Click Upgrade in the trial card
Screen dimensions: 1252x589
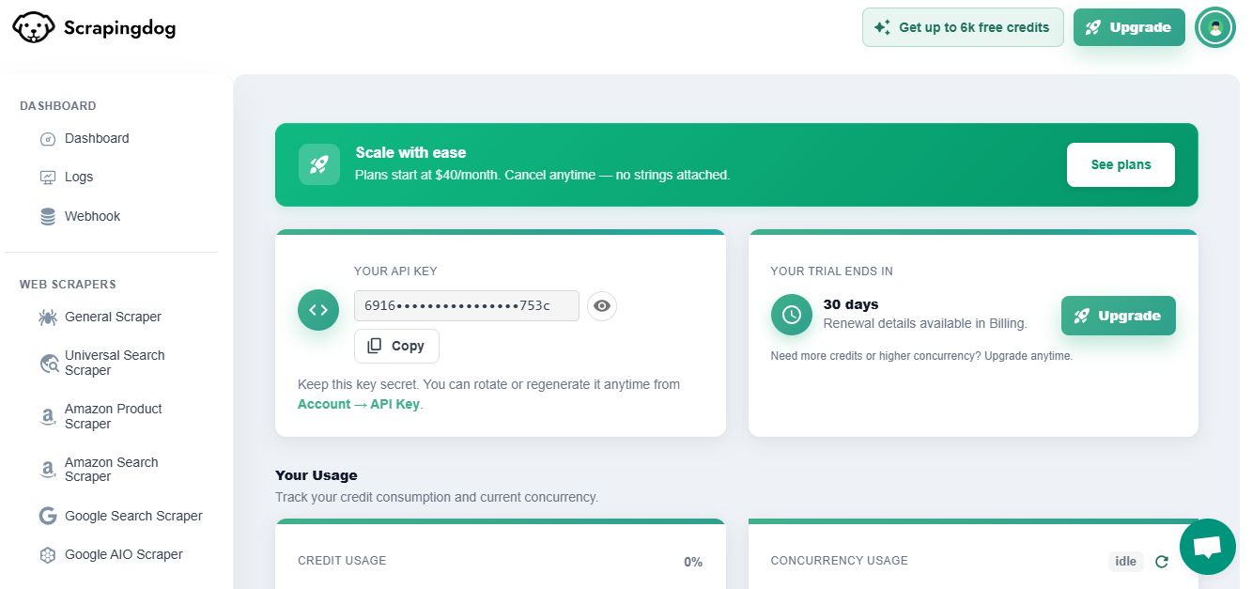pyautogui.click(x=1118, y=316)
